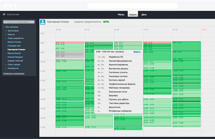This screenshot has width=215, height=139.
Task: Select employee Максим Петров
Action: pos(14,42)
